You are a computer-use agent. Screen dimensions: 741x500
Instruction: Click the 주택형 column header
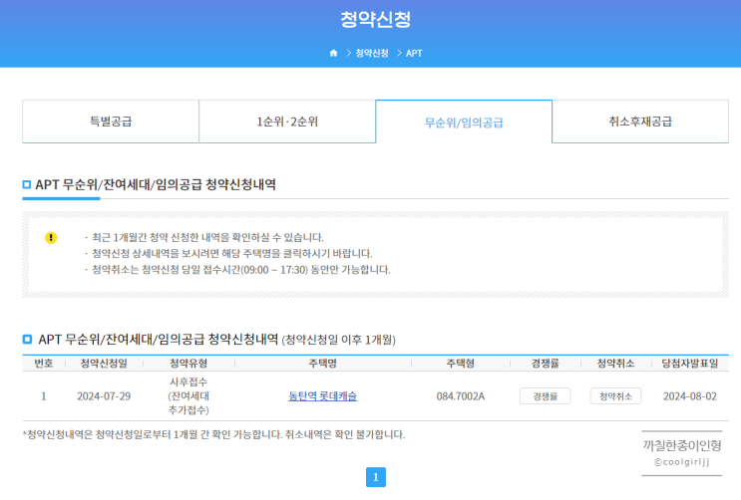coord(461,364)
